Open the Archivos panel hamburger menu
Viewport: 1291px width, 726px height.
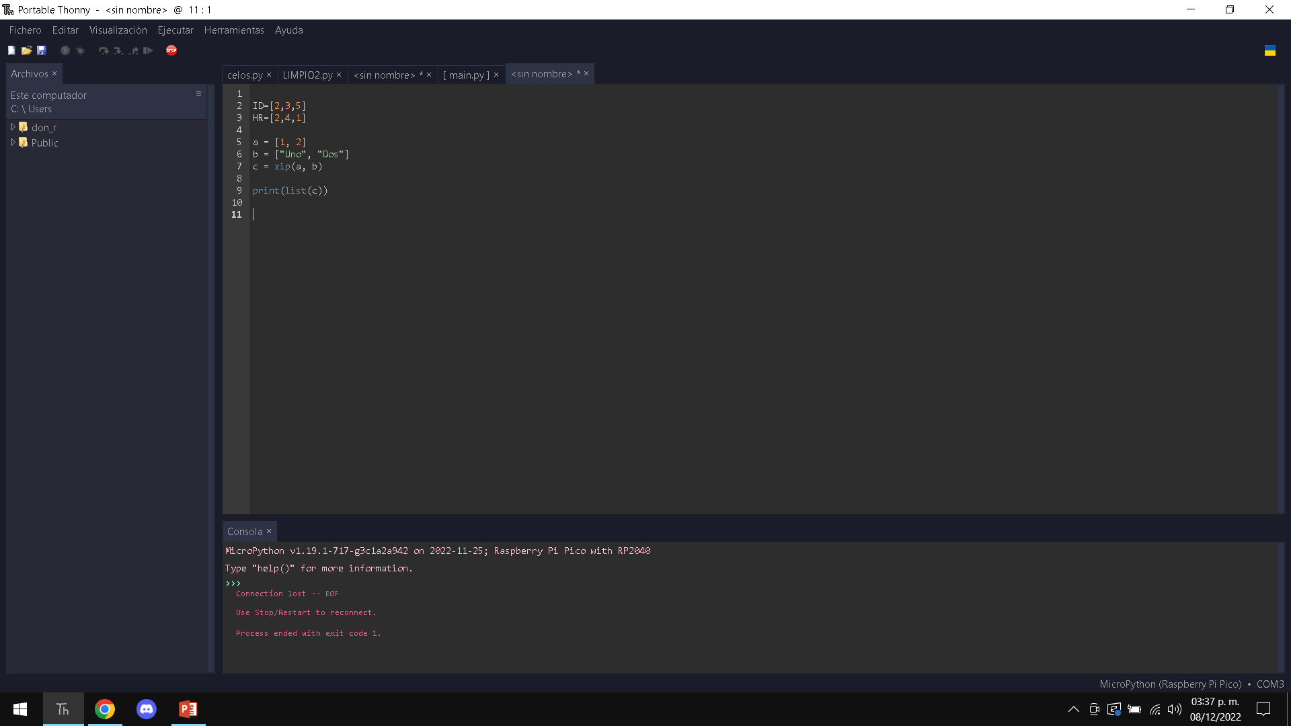coord(198,94)
